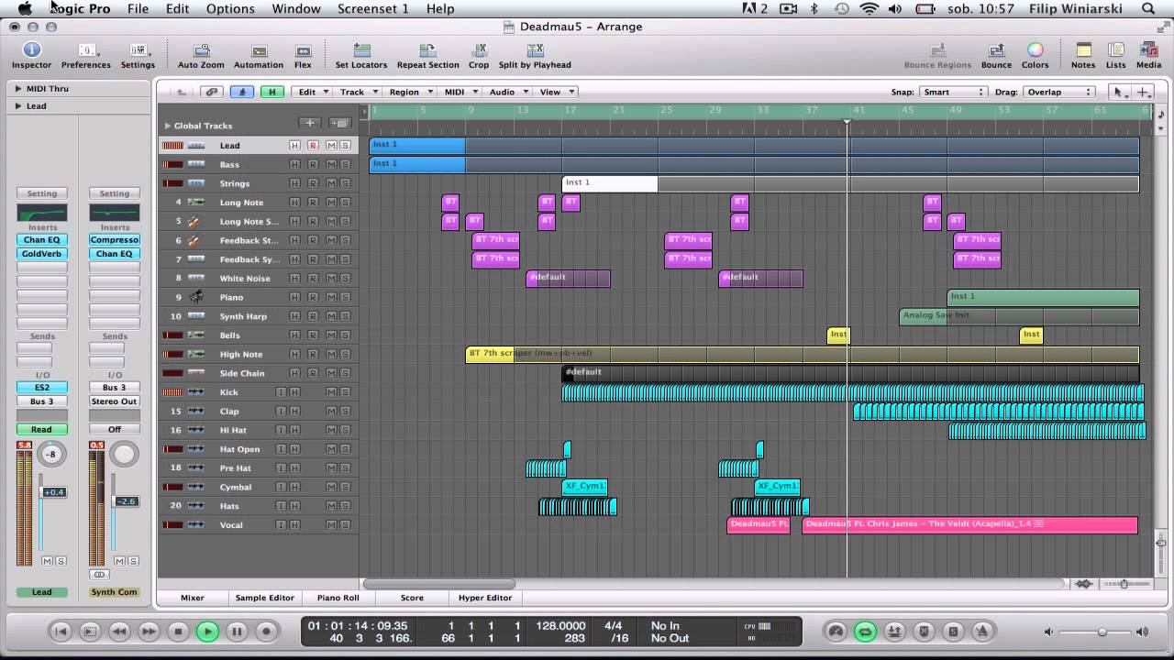
Task: Toggle the Catch playhead running-man button
Action: click(242, 92)
